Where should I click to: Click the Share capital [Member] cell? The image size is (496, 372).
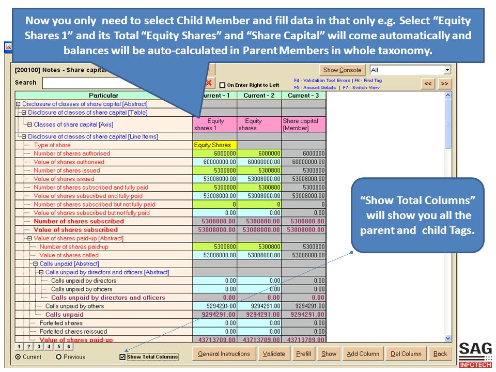point(304,125)
